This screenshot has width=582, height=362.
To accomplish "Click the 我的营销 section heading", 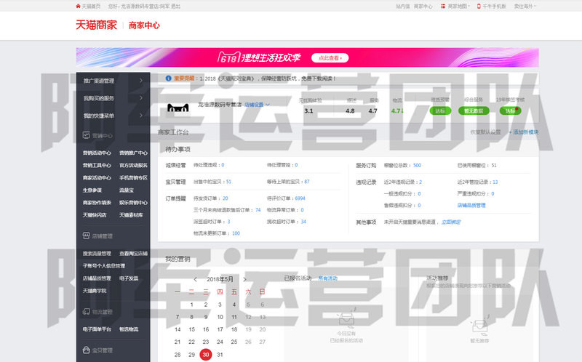I will pos(178,259).
